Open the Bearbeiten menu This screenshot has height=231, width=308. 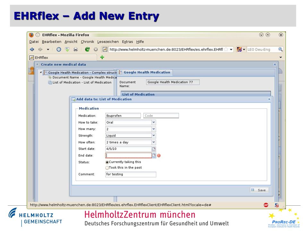coord(51,42)
